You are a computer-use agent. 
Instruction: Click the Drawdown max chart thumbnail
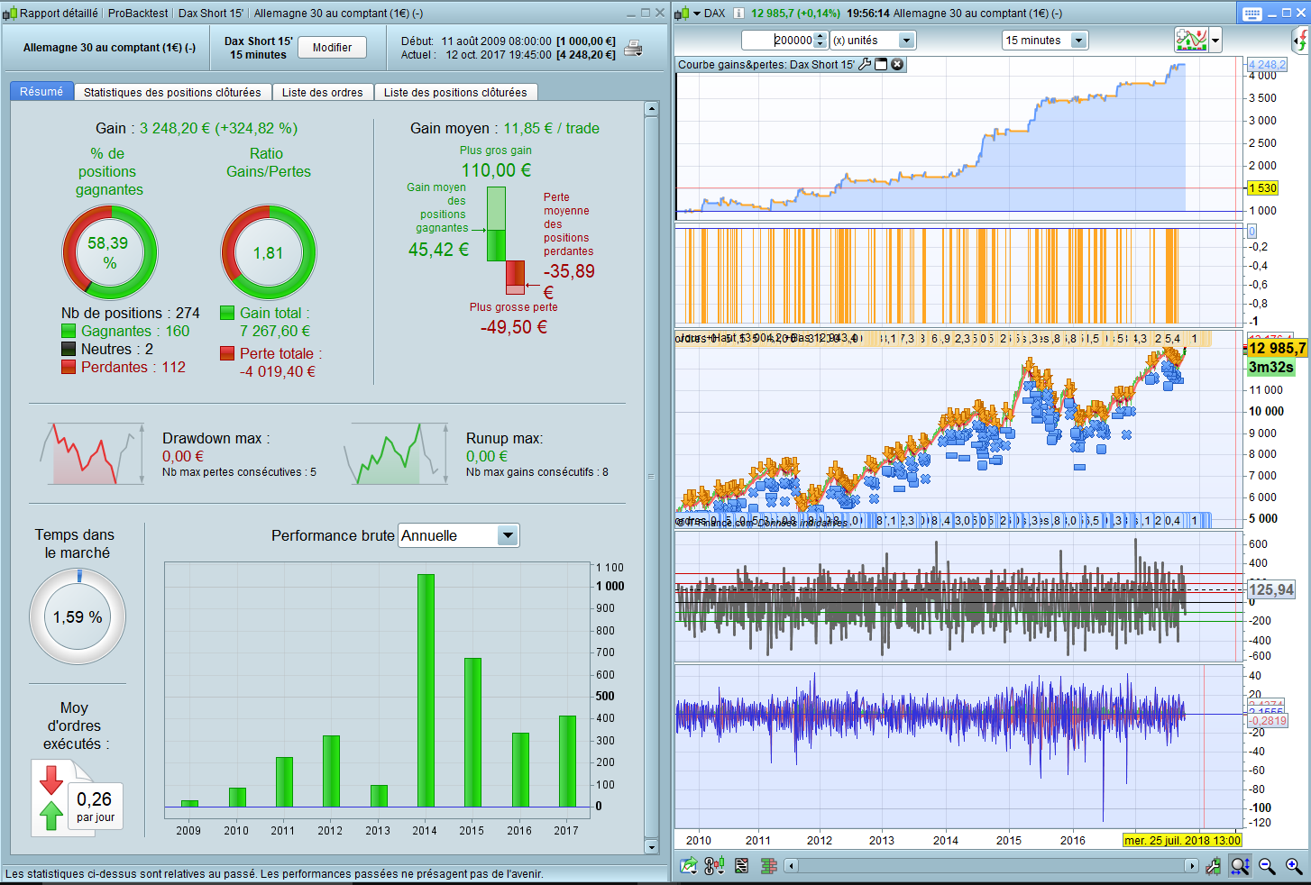pyautogui.click(x=91, y=453)
